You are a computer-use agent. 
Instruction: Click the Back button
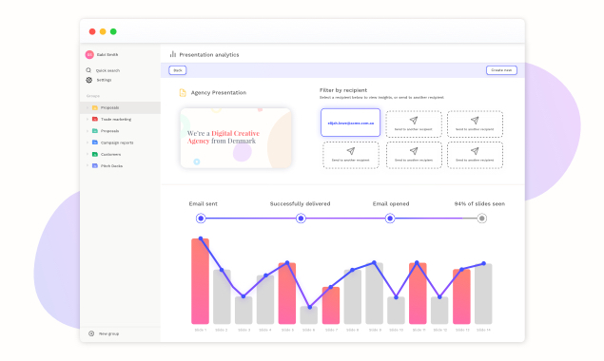(x=178, y=70)
